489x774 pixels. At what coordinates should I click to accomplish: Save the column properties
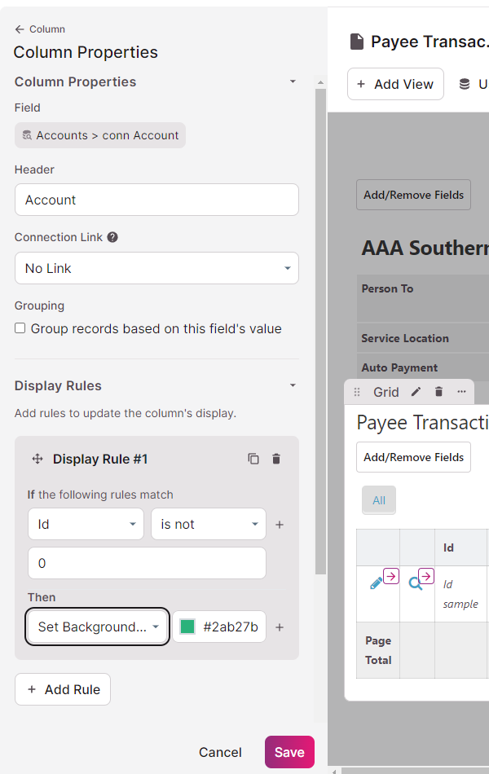(x=289, y=752)
